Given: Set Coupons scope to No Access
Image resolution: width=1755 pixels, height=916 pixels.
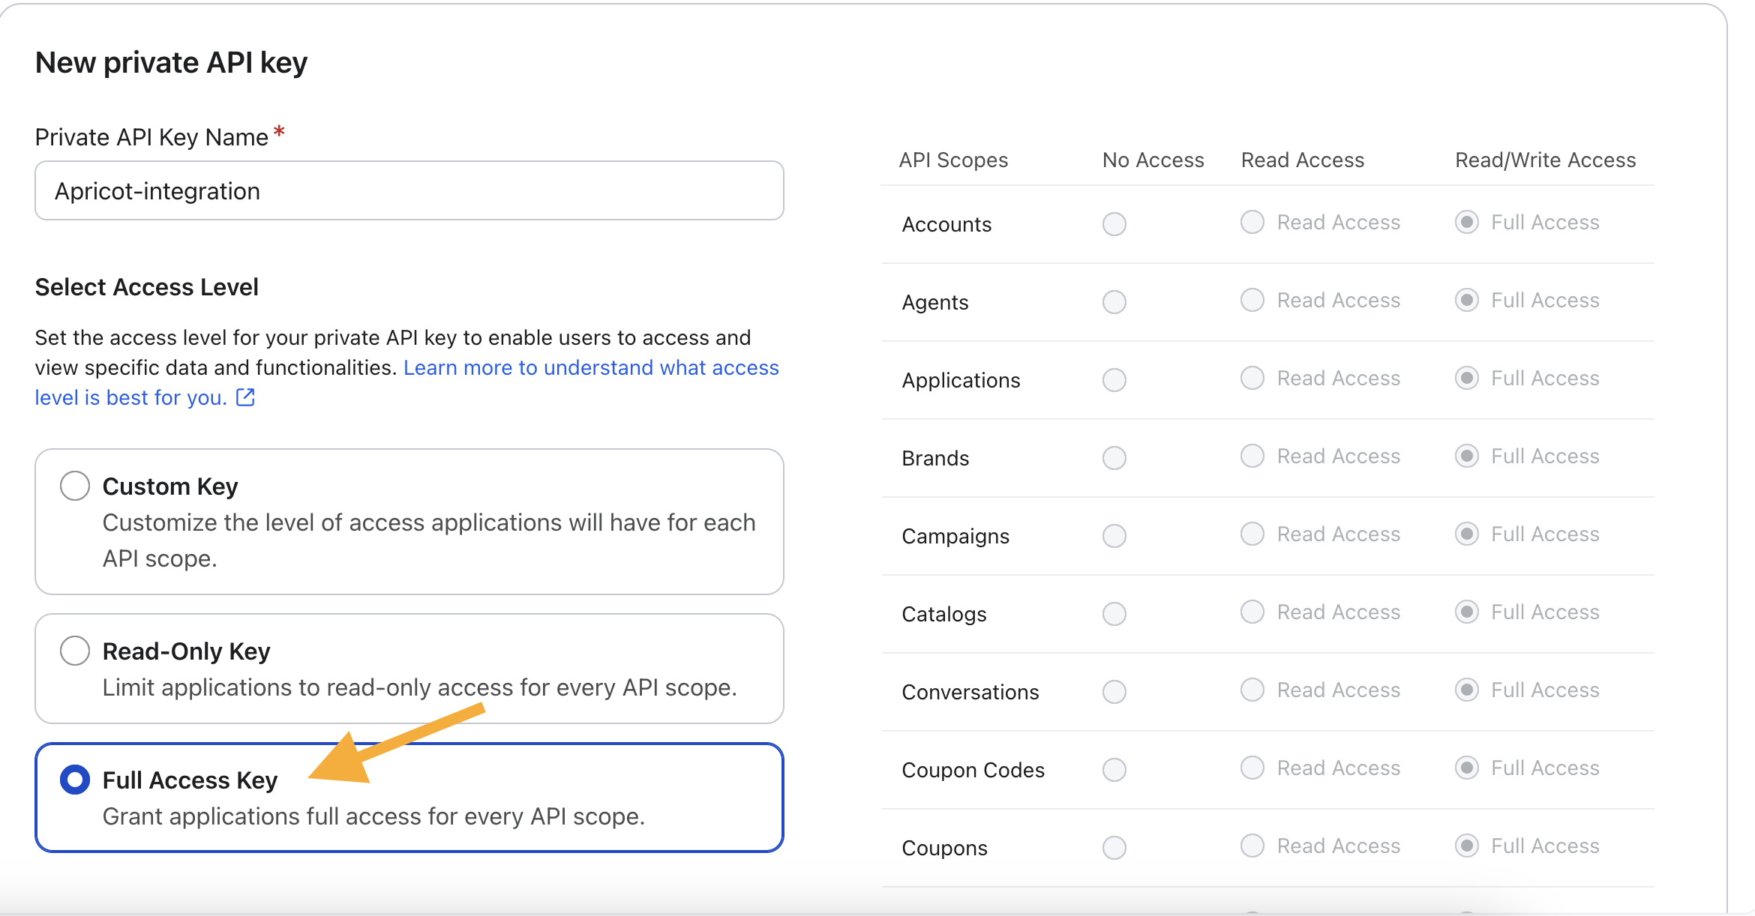Looking at the screenshot, I should [1114, 847].
